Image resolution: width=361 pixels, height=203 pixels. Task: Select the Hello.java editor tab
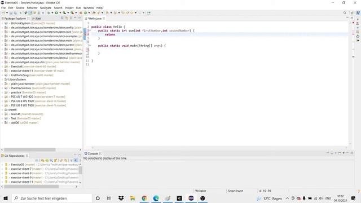(x=95, y=19)
